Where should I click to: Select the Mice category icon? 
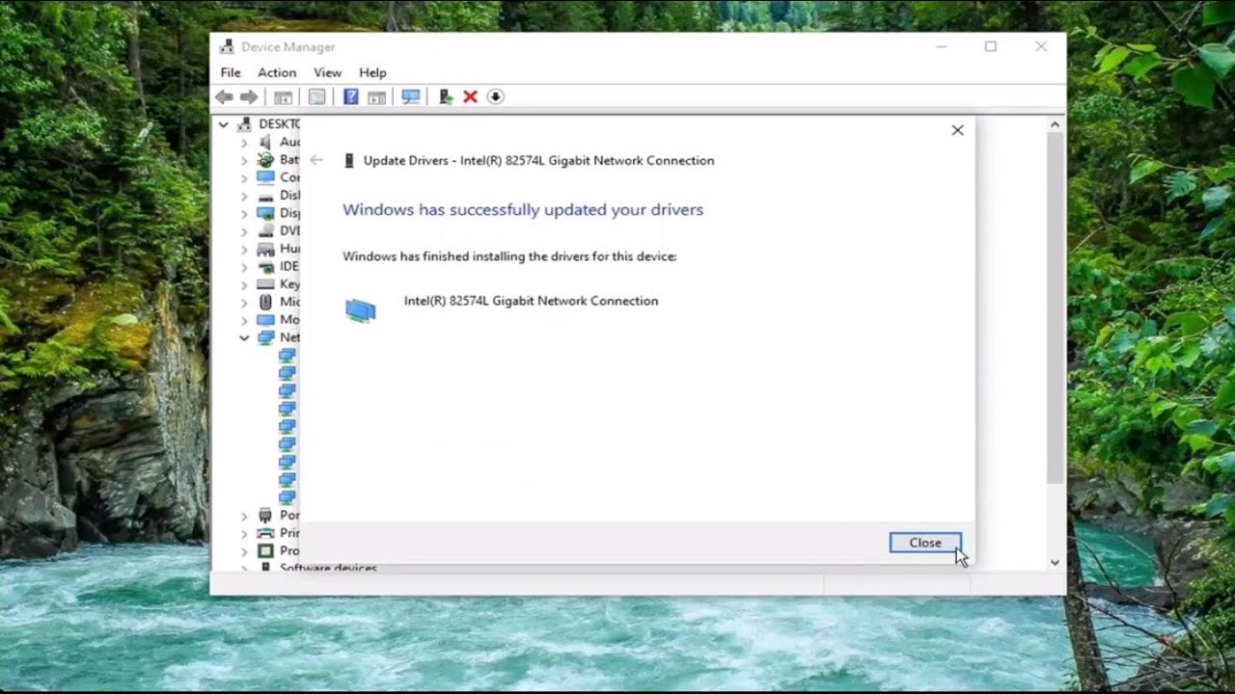coord(265,302)
